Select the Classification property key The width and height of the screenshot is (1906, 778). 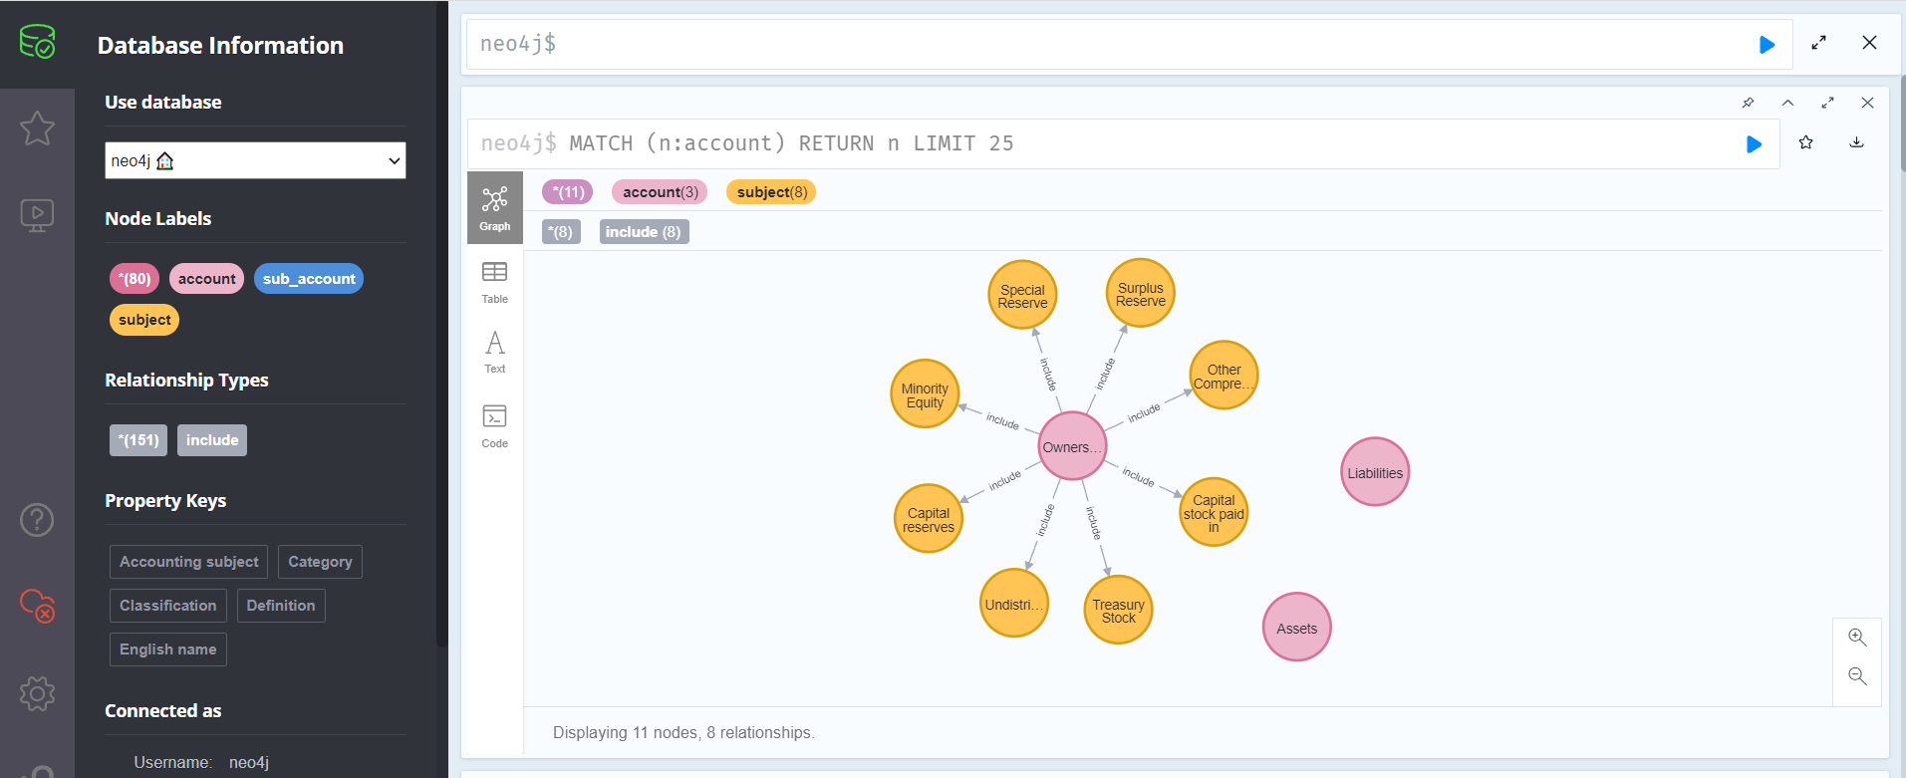tap(168, 606)
